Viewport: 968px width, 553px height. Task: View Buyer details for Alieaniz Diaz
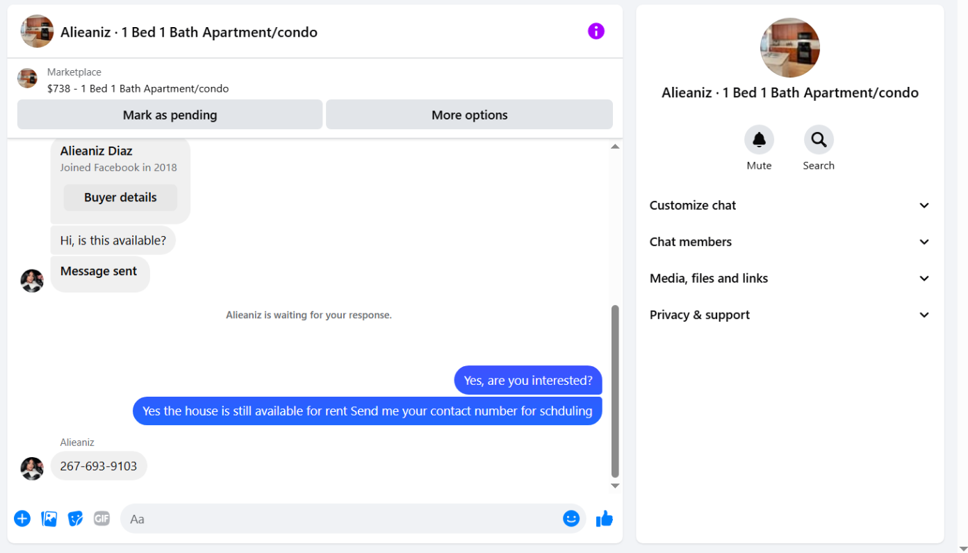tap(120, 197)
